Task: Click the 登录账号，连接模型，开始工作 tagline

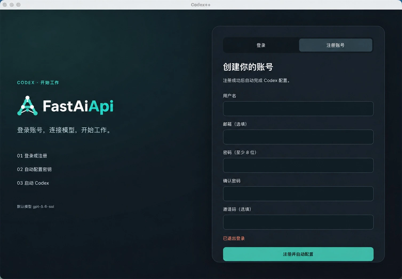Action: tap(64, 130)
